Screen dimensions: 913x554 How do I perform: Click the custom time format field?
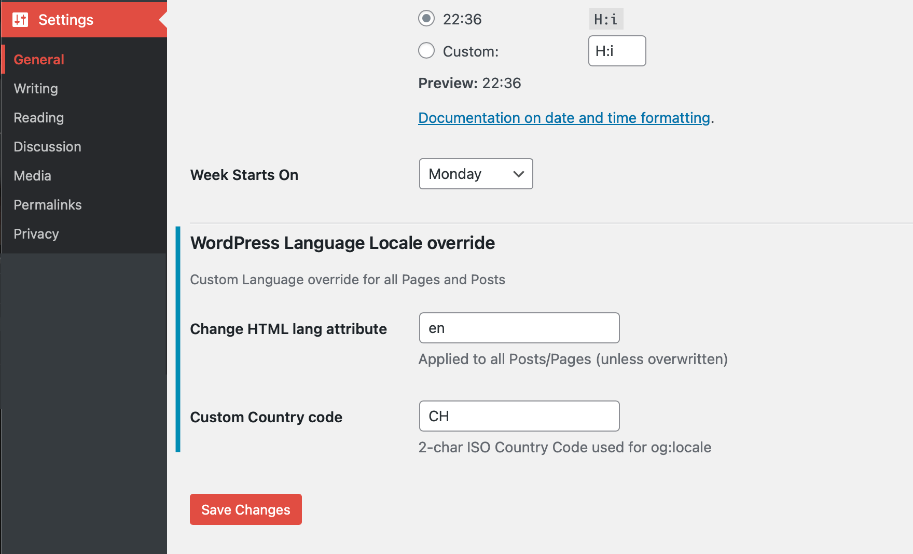point(617,51)
